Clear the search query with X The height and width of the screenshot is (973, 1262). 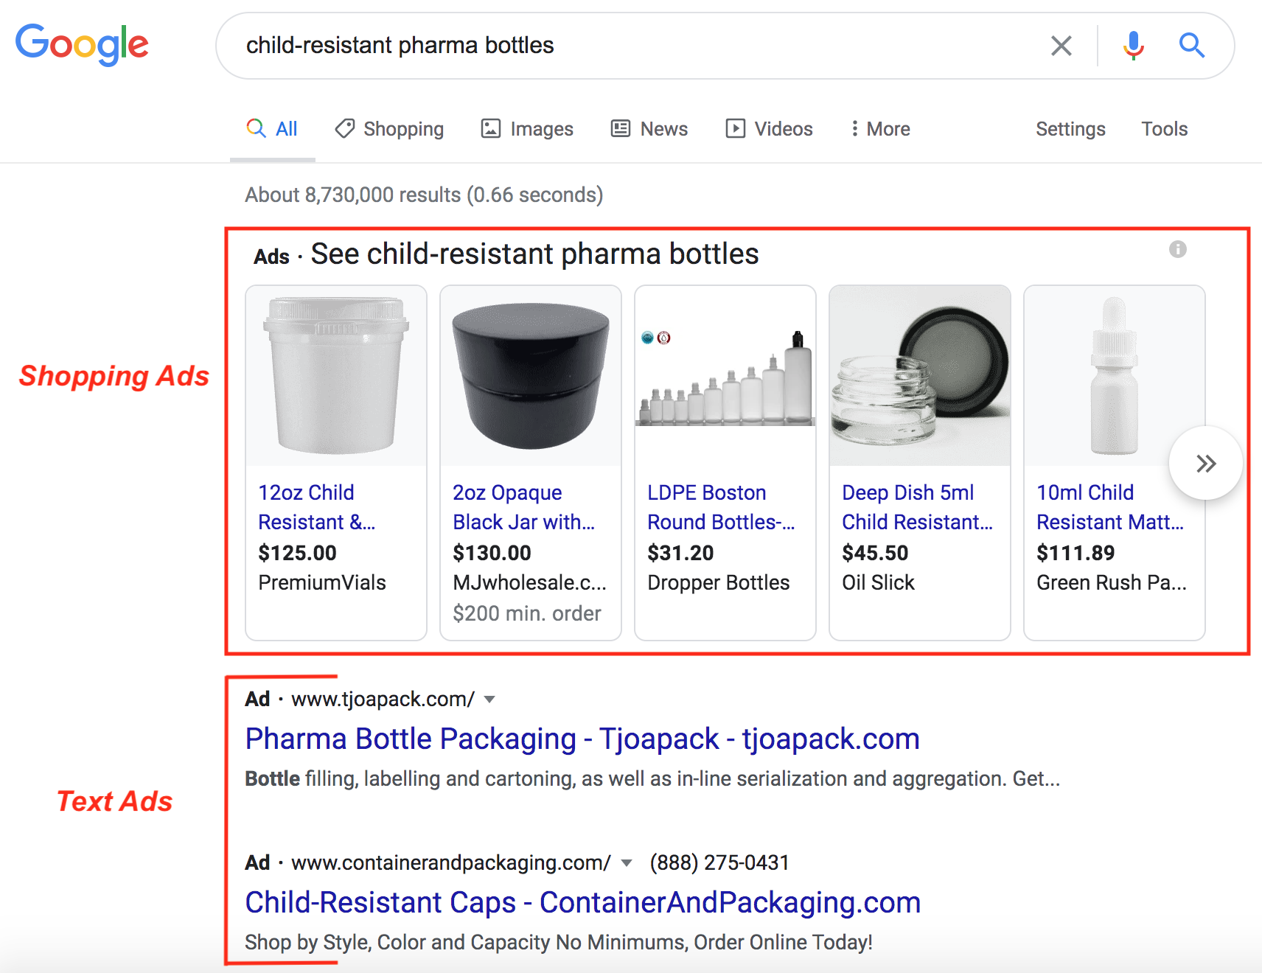click(x=1061, y=46)
